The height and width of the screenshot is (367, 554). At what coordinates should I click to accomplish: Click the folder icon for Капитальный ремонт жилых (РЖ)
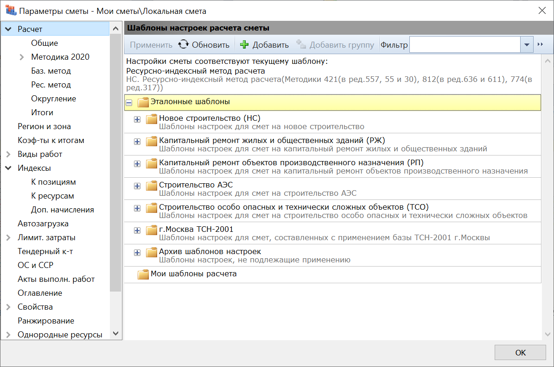point(152,141)
